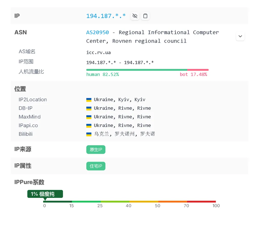Copy the IP address using the clipboard icon
259x232 pixels.
click(x=145, y=16)
